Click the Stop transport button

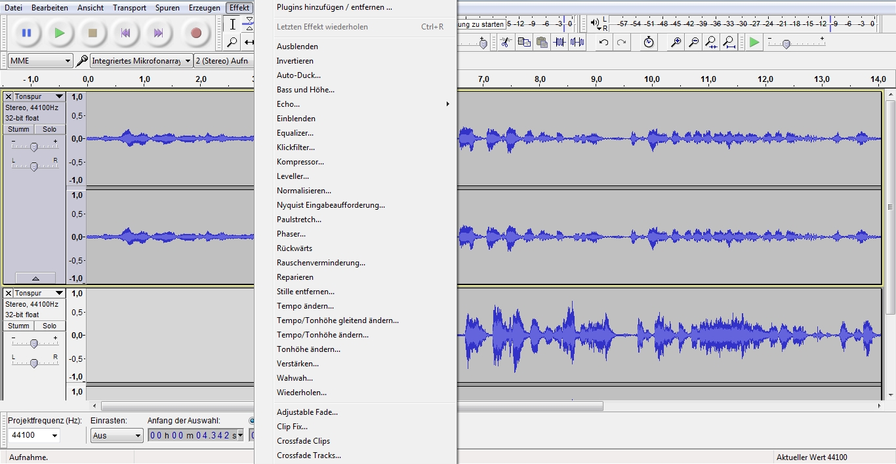92,33
